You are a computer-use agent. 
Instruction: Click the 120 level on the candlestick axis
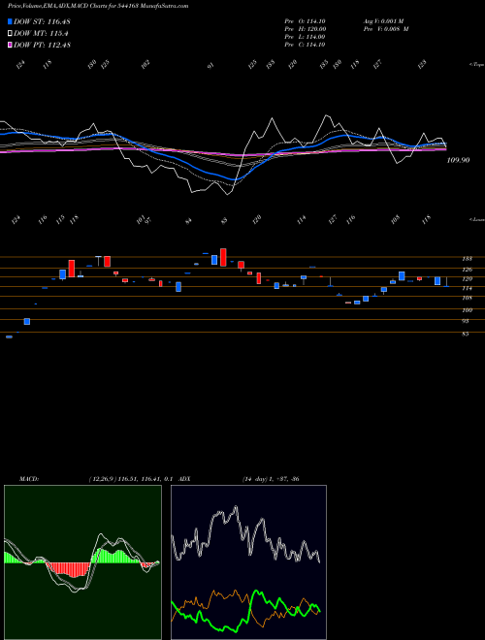click(467, 278)
